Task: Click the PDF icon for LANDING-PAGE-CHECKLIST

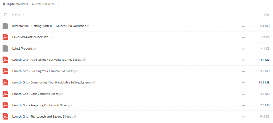Action: click(5, 37)
